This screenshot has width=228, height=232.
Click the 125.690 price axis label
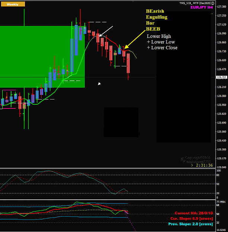pyautogui.click(x=222, y=122)
